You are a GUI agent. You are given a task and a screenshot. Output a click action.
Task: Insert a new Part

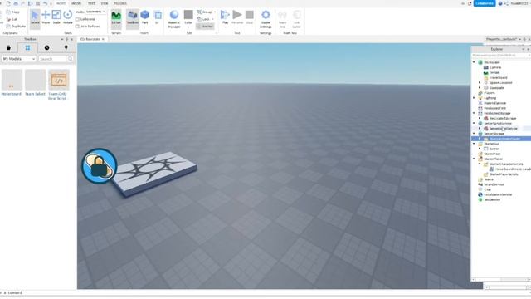click(145, 17)
